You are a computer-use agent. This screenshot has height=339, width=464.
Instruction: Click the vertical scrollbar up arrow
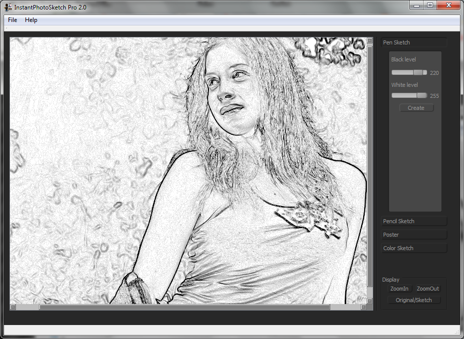click(370, 40)
